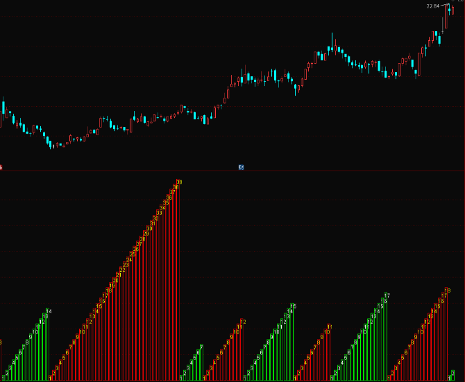Select the green histogram bar labeled 15
This screenshot has height=382, width=465.
pos(291,342)
